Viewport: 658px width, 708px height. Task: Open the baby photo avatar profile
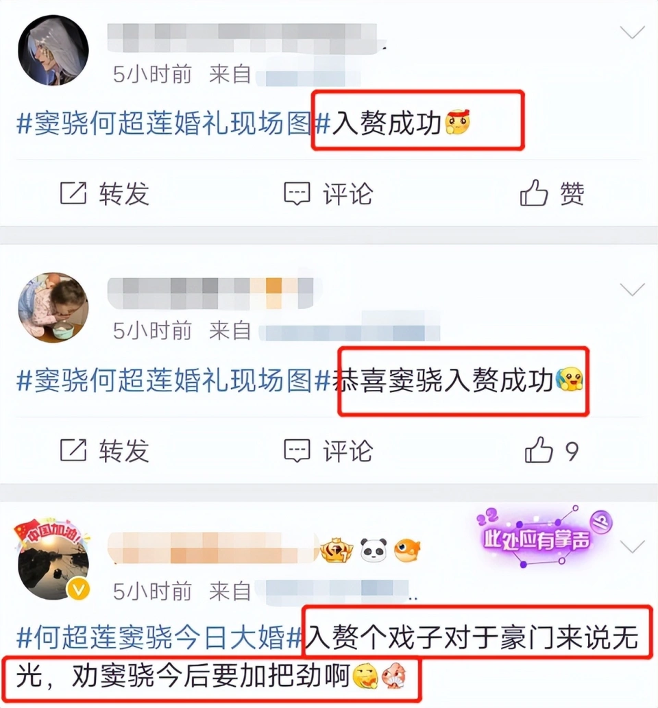tap(53, 308)
